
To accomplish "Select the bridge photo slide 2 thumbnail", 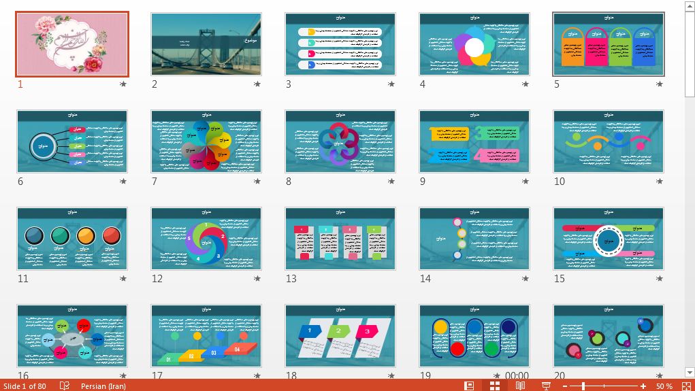I will (x=206, y=44).
